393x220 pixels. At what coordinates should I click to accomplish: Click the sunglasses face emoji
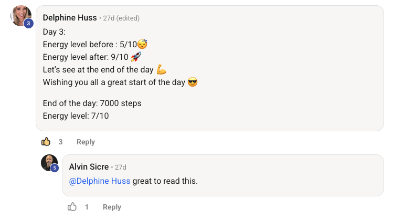(193, 82)
